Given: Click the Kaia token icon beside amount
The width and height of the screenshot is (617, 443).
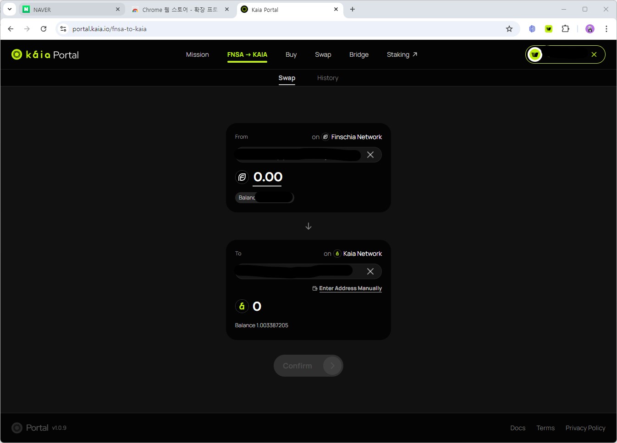Looking at the screenshot, I should pos(242,306).
